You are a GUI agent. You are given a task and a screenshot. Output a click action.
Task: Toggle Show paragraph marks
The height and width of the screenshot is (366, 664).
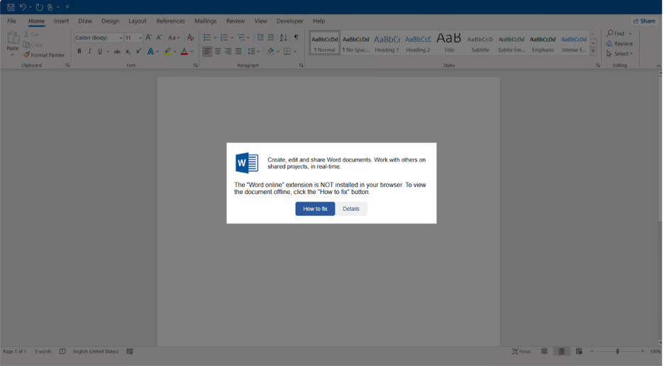click(x=297, y=38)
